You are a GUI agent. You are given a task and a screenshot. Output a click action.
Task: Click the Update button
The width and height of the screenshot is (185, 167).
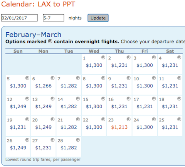(98, 18)
